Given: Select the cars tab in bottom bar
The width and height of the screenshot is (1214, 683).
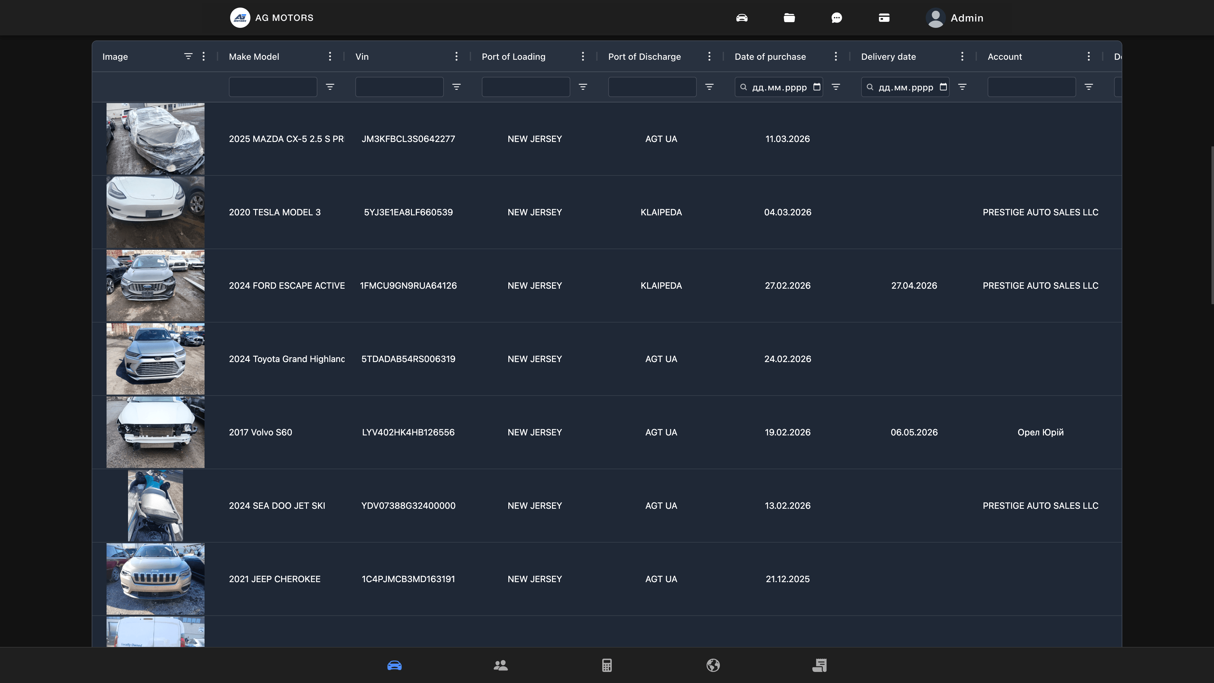Looking at the screenshot, I should click(x=395, y=665).
